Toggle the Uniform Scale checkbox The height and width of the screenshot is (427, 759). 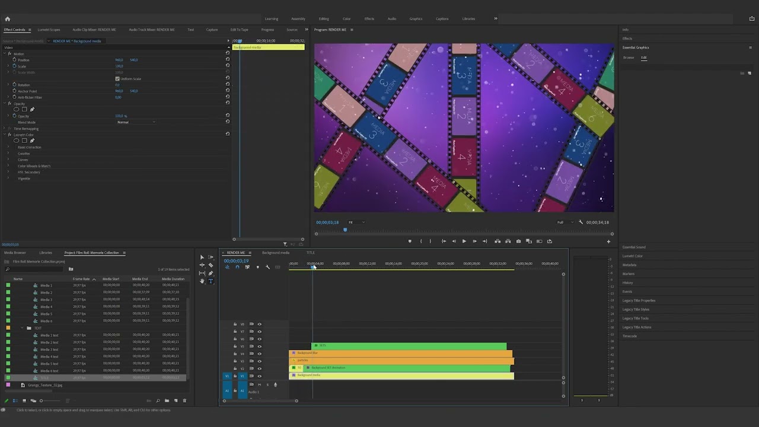click(117, 79)
